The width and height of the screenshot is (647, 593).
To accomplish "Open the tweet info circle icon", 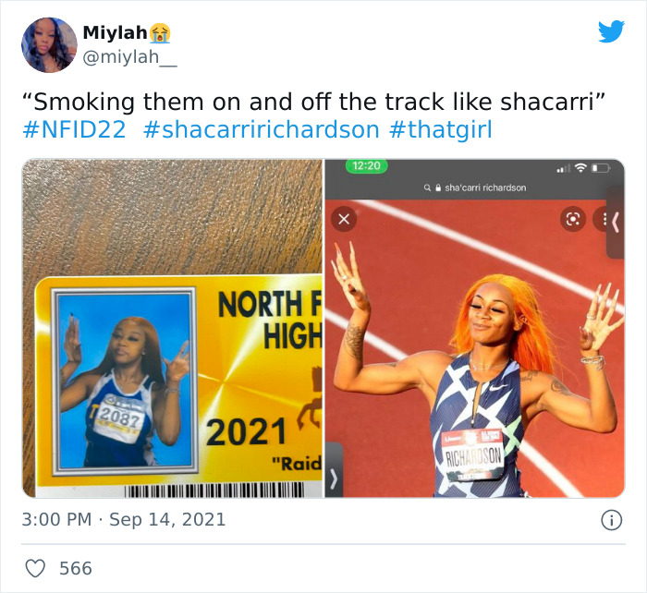I will pyautogui.click(x=611, y=520).
